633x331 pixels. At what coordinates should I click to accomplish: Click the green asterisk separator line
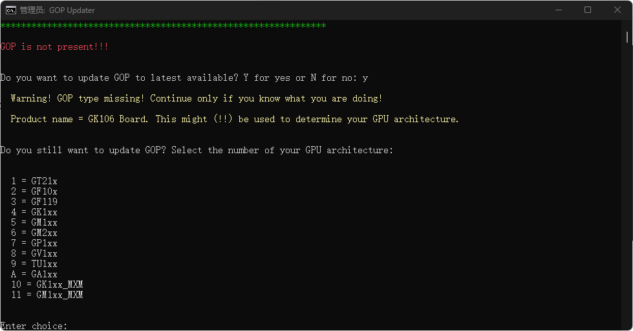coord(163,26)
